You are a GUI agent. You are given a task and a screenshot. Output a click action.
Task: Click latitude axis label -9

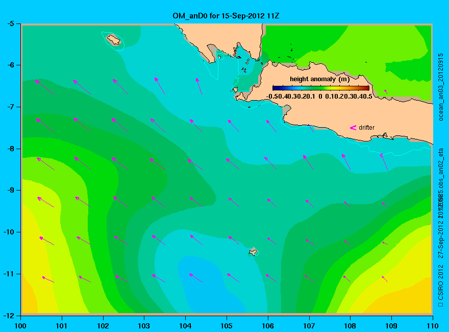[10, 191]
